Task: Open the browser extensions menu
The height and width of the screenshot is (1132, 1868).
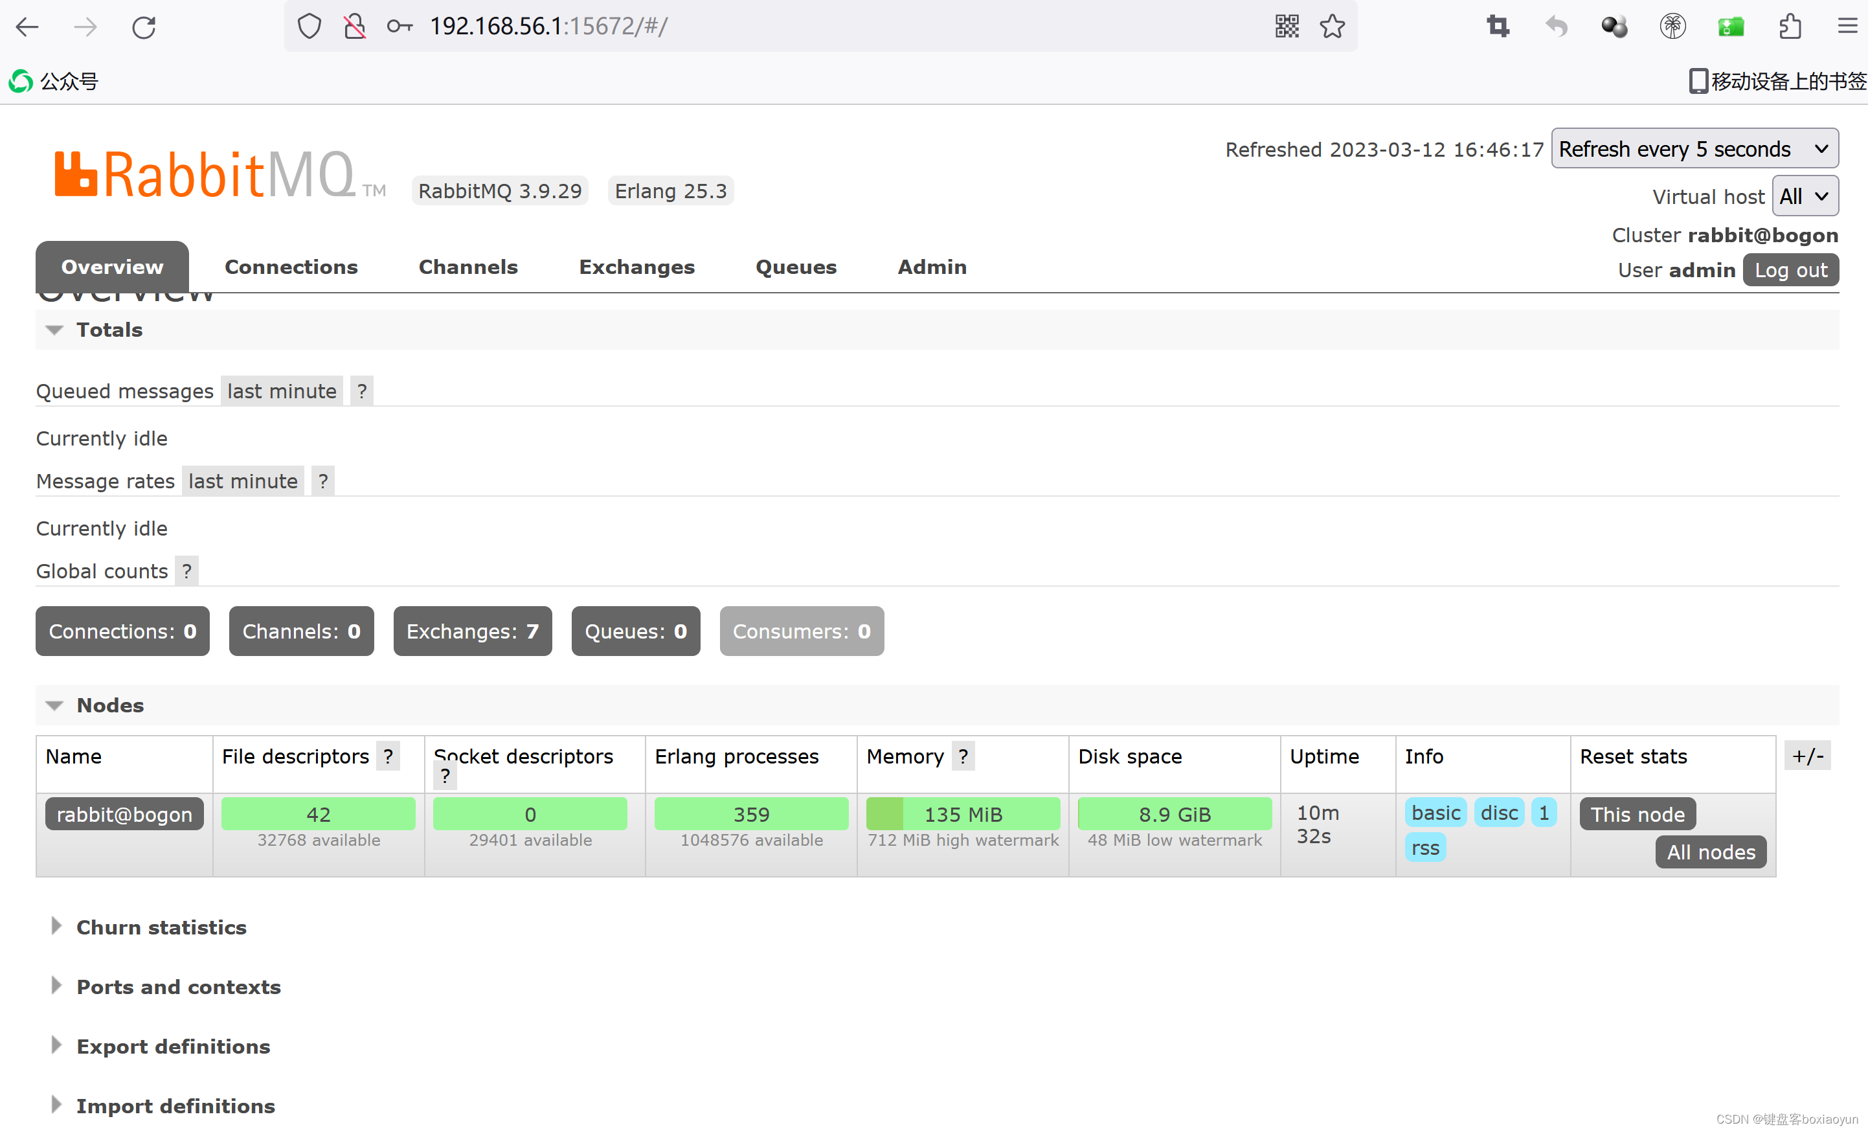Action: click(x=1791, y=27)
